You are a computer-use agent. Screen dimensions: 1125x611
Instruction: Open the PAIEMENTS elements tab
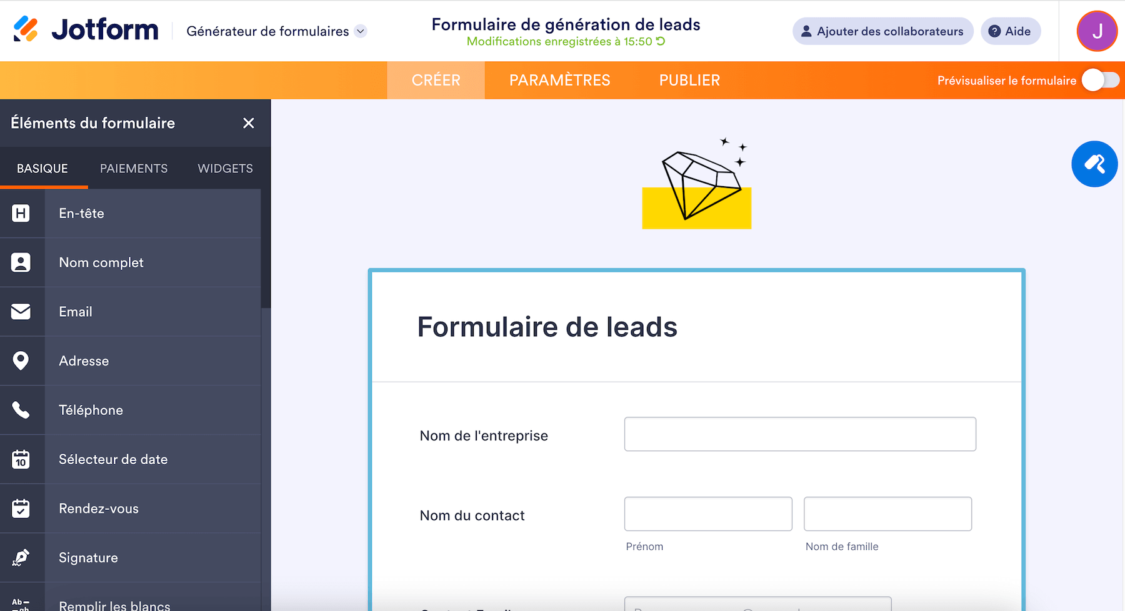pos(134,169)
